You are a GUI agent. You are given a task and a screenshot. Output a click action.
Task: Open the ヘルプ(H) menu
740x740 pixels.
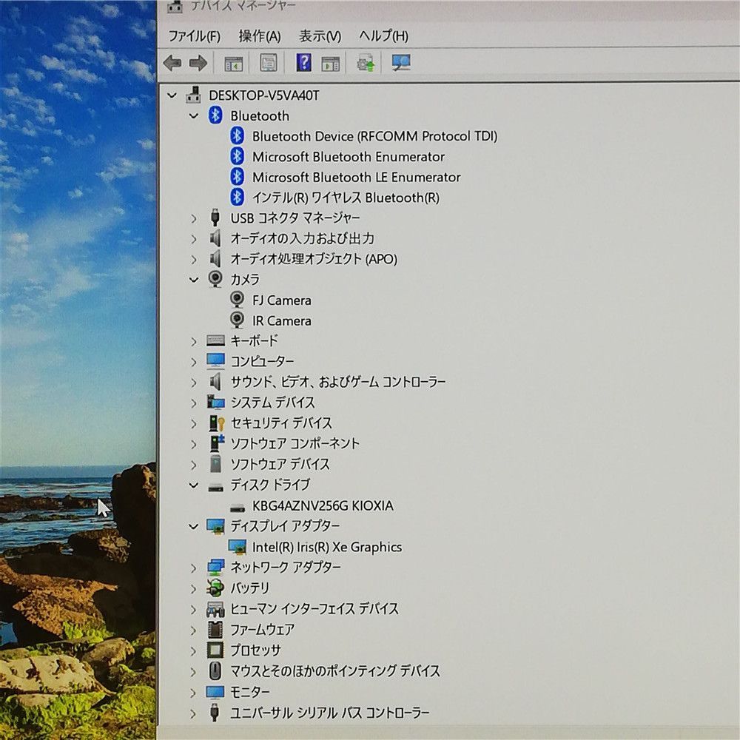(383, 36)
